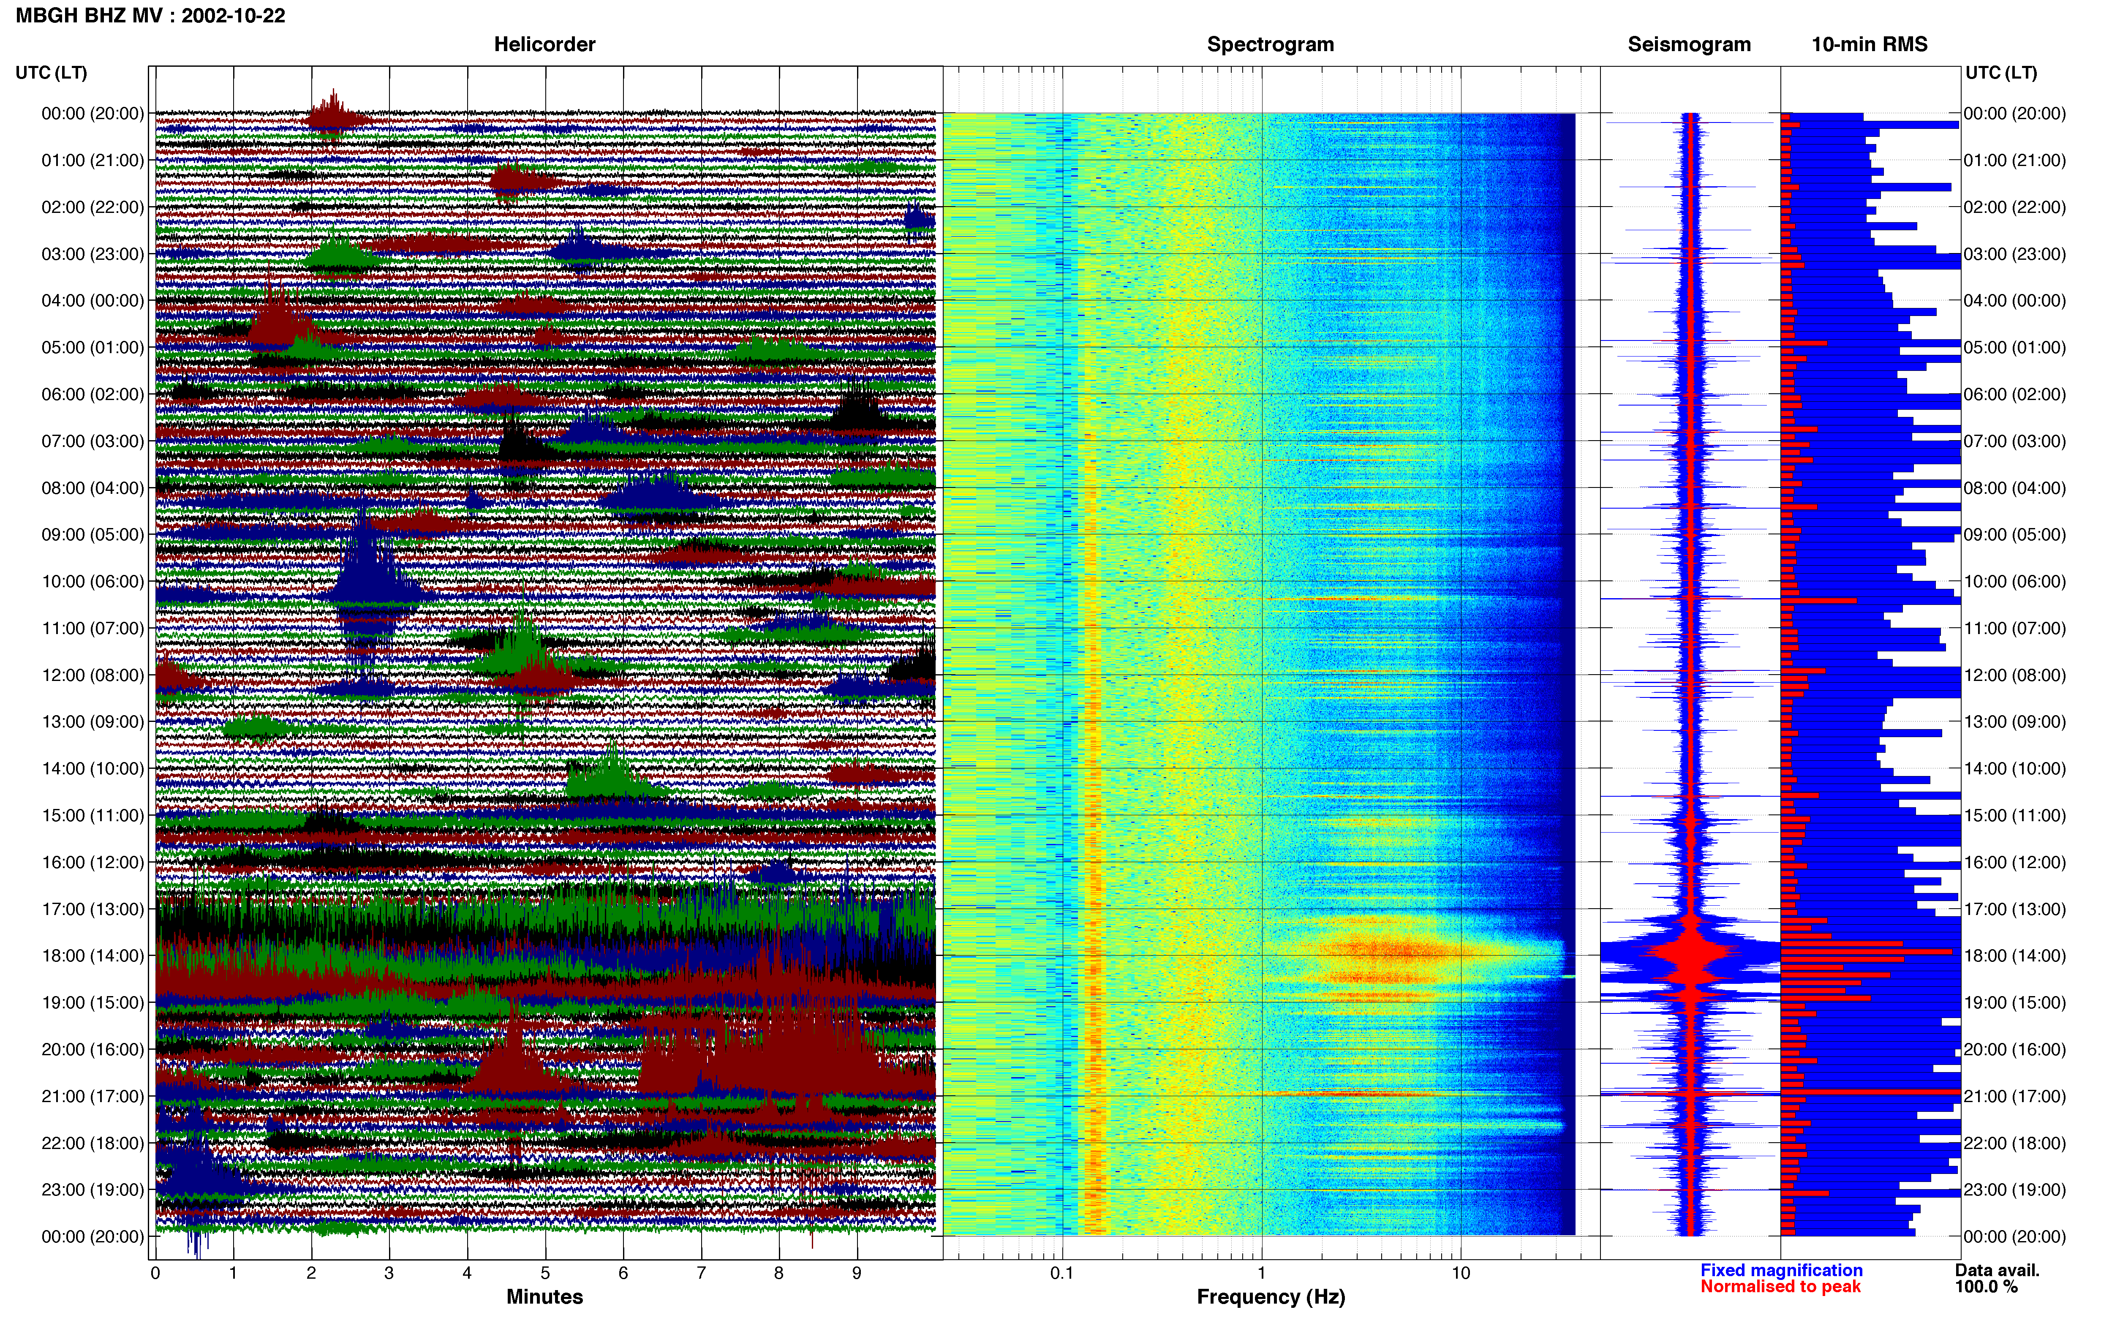Image resolution: width=2120 pixels, height=1326 pixels.
Task: Click the 'Spectrogram' panel heading
Action: [x=1271, y=44]
